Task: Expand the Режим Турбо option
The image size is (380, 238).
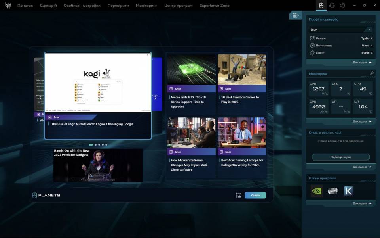Action: tap(367, 38)
